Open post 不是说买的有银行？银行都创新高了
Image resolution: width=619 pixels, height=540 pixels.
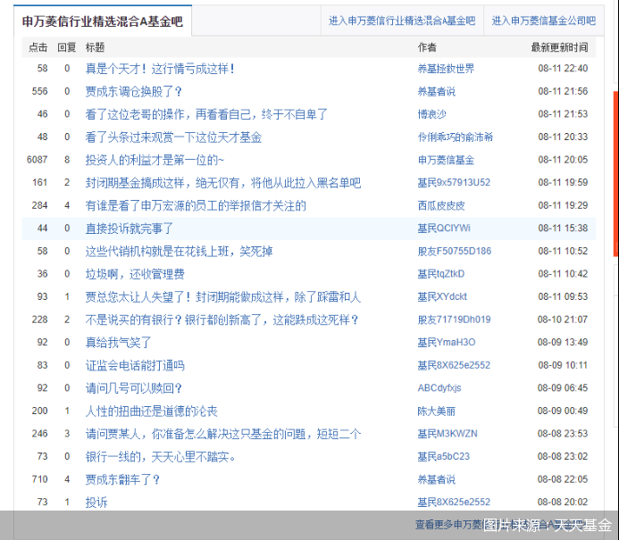coord(222,320)
